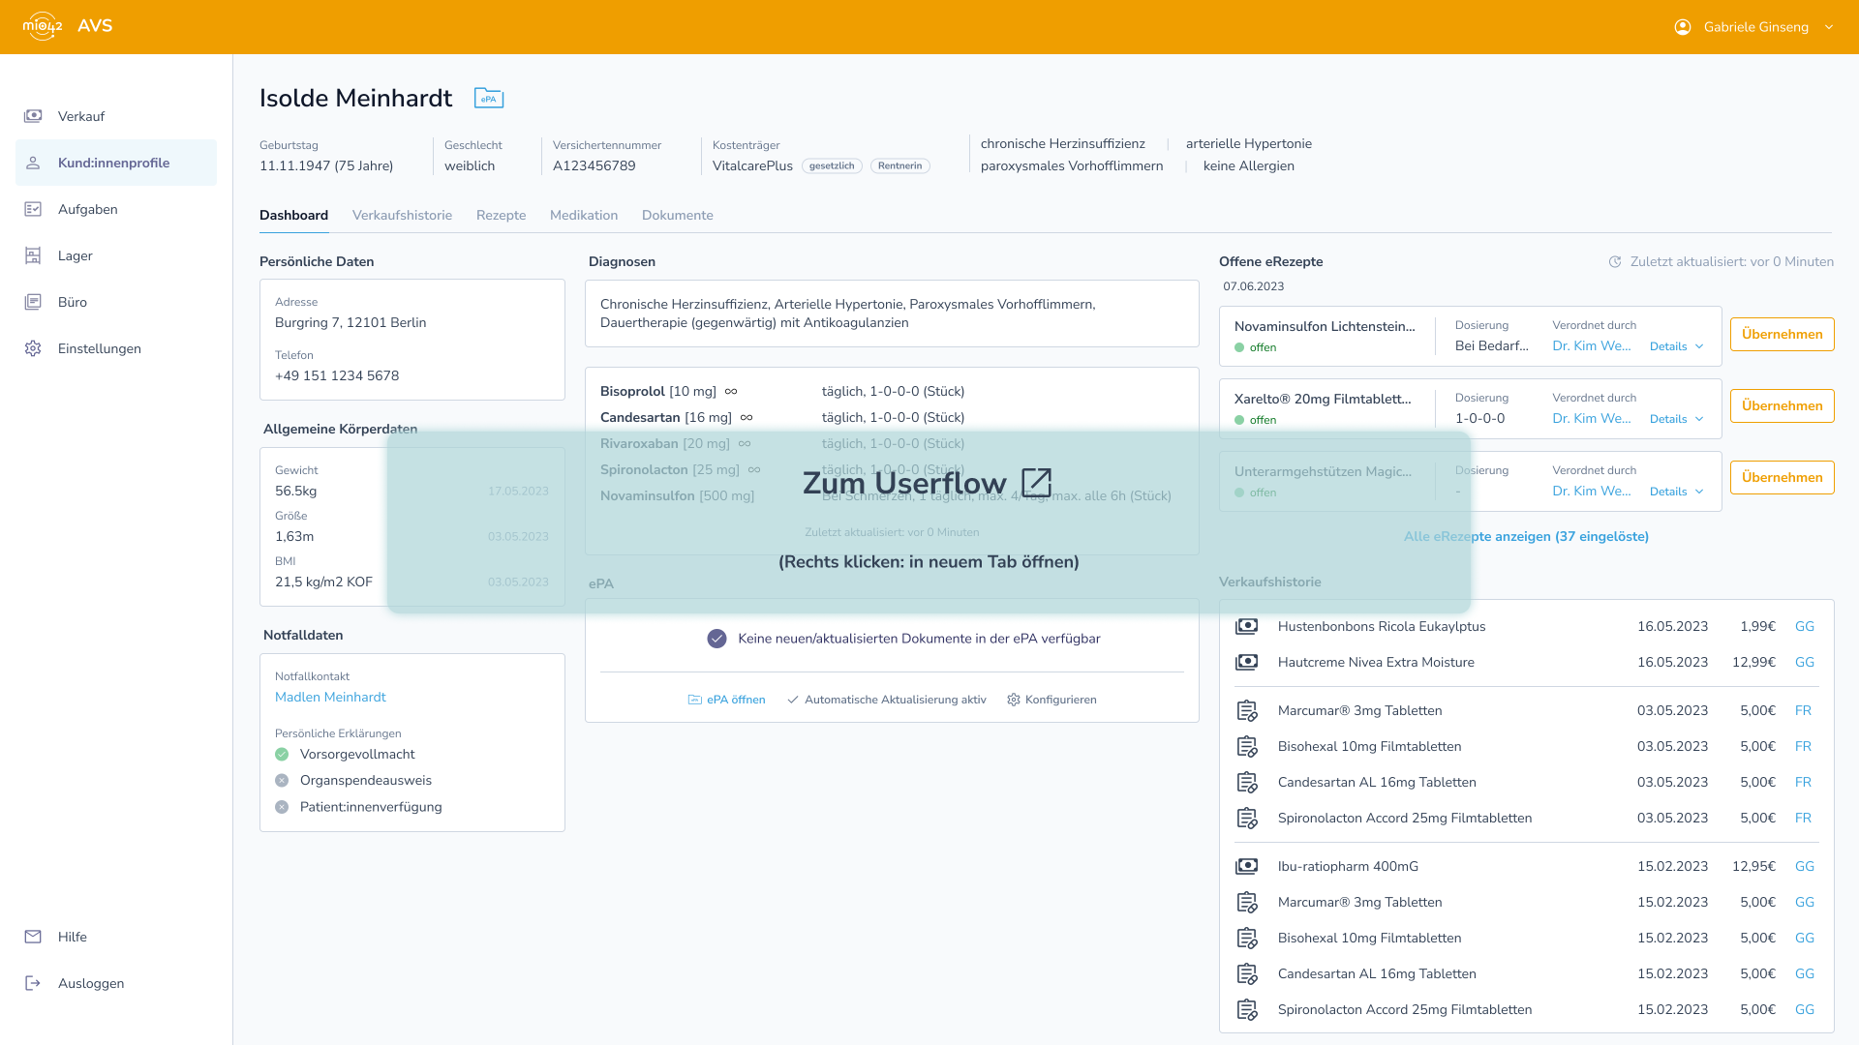Toggle Organspendeausweis status indicator

click(x=282, y=781)
